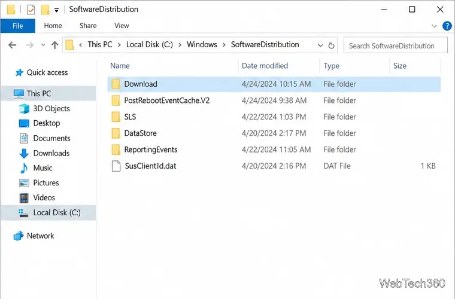Expand the chevron after Local Disk (C:) breadcrumb

180,45
